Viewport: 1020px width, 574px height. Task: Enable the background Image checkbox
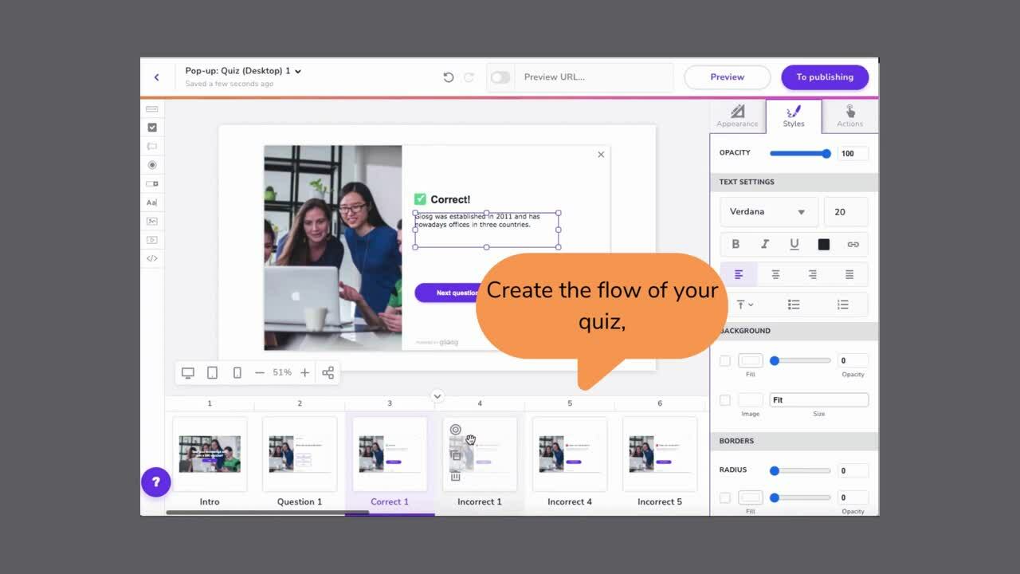tap(725, 400)
